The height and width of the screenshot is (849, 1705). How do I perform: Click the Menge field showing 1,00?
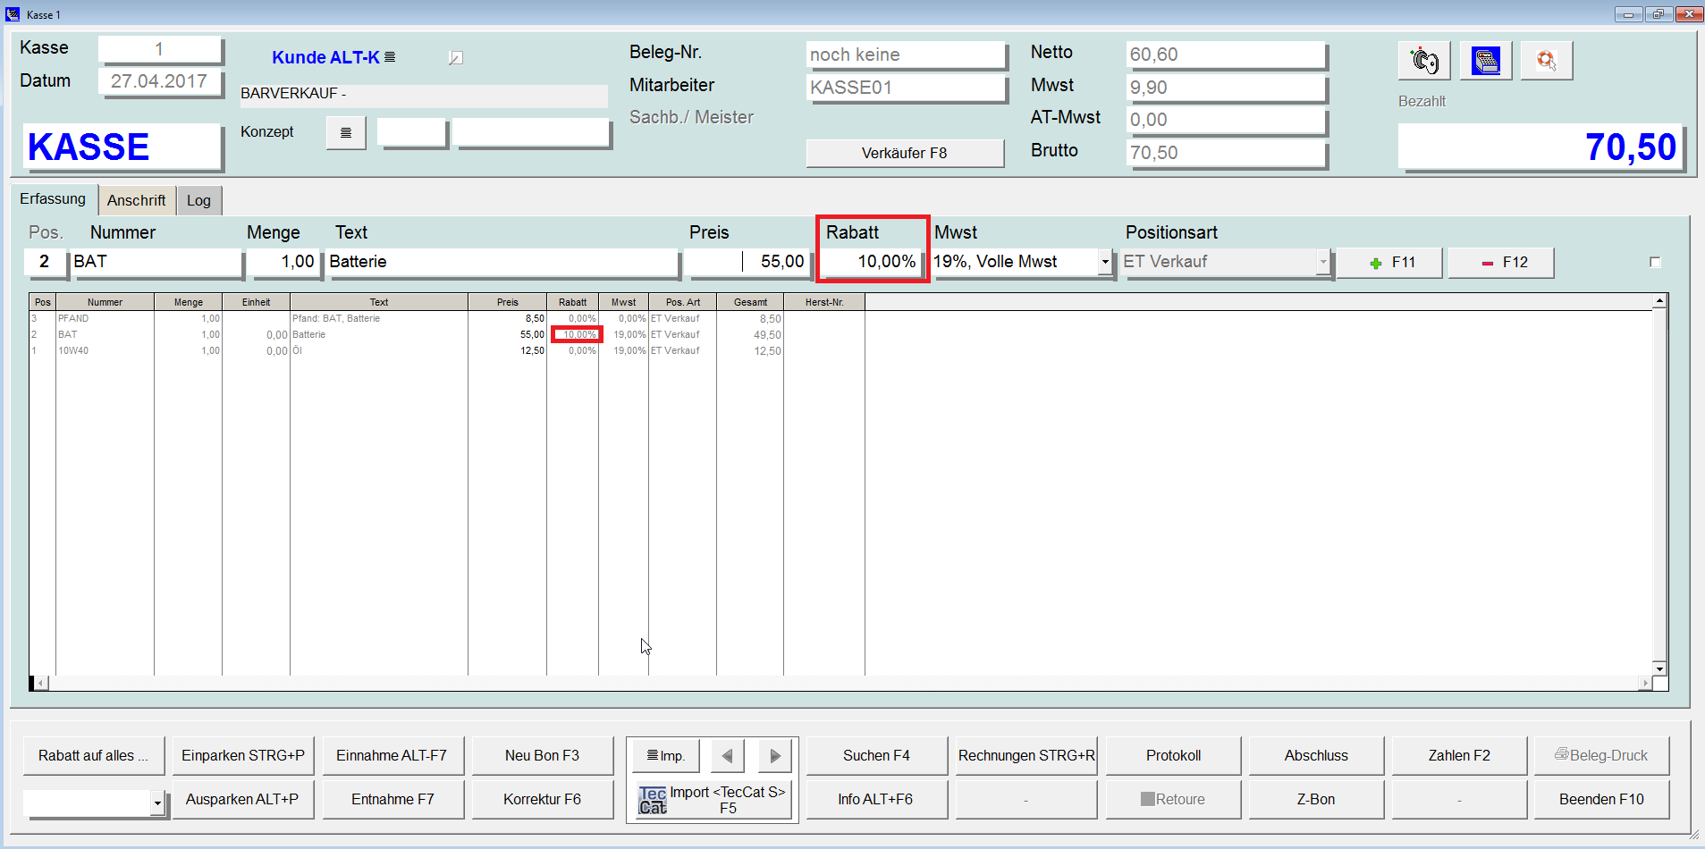[x=284, y=262]
